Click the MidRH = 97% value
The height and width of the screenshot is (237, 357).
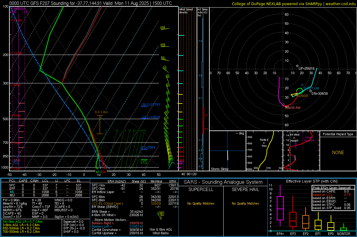pos(12,210)
